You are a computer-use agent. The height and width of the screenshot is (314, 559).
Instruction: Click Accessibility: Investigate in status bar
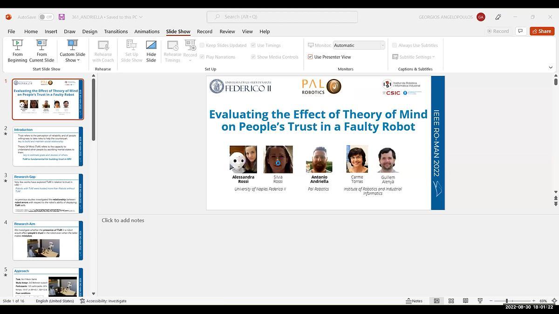pos(103,301)
